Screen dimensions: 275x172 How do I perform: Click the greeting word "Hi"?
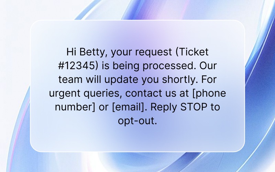[71, 52]
